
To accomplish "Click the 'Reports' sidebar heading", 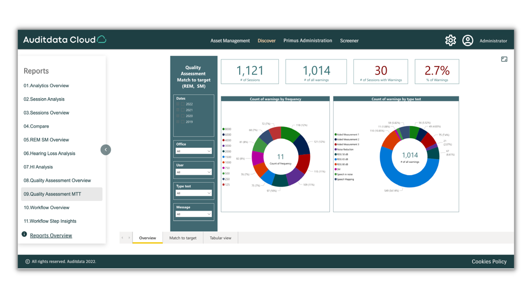I will 36,71.
